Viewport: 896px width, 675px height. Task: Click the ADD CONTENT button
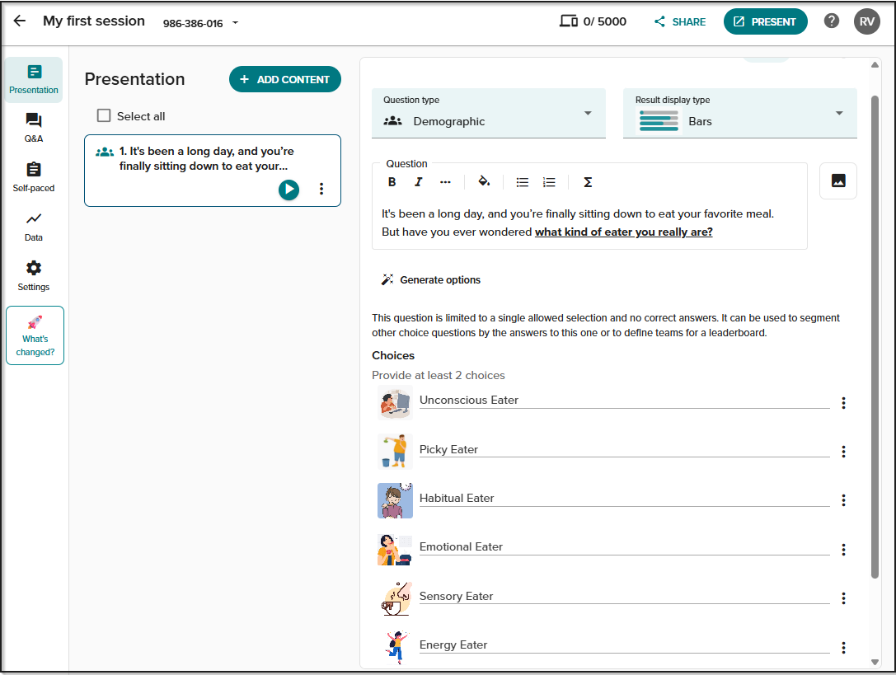285,79
